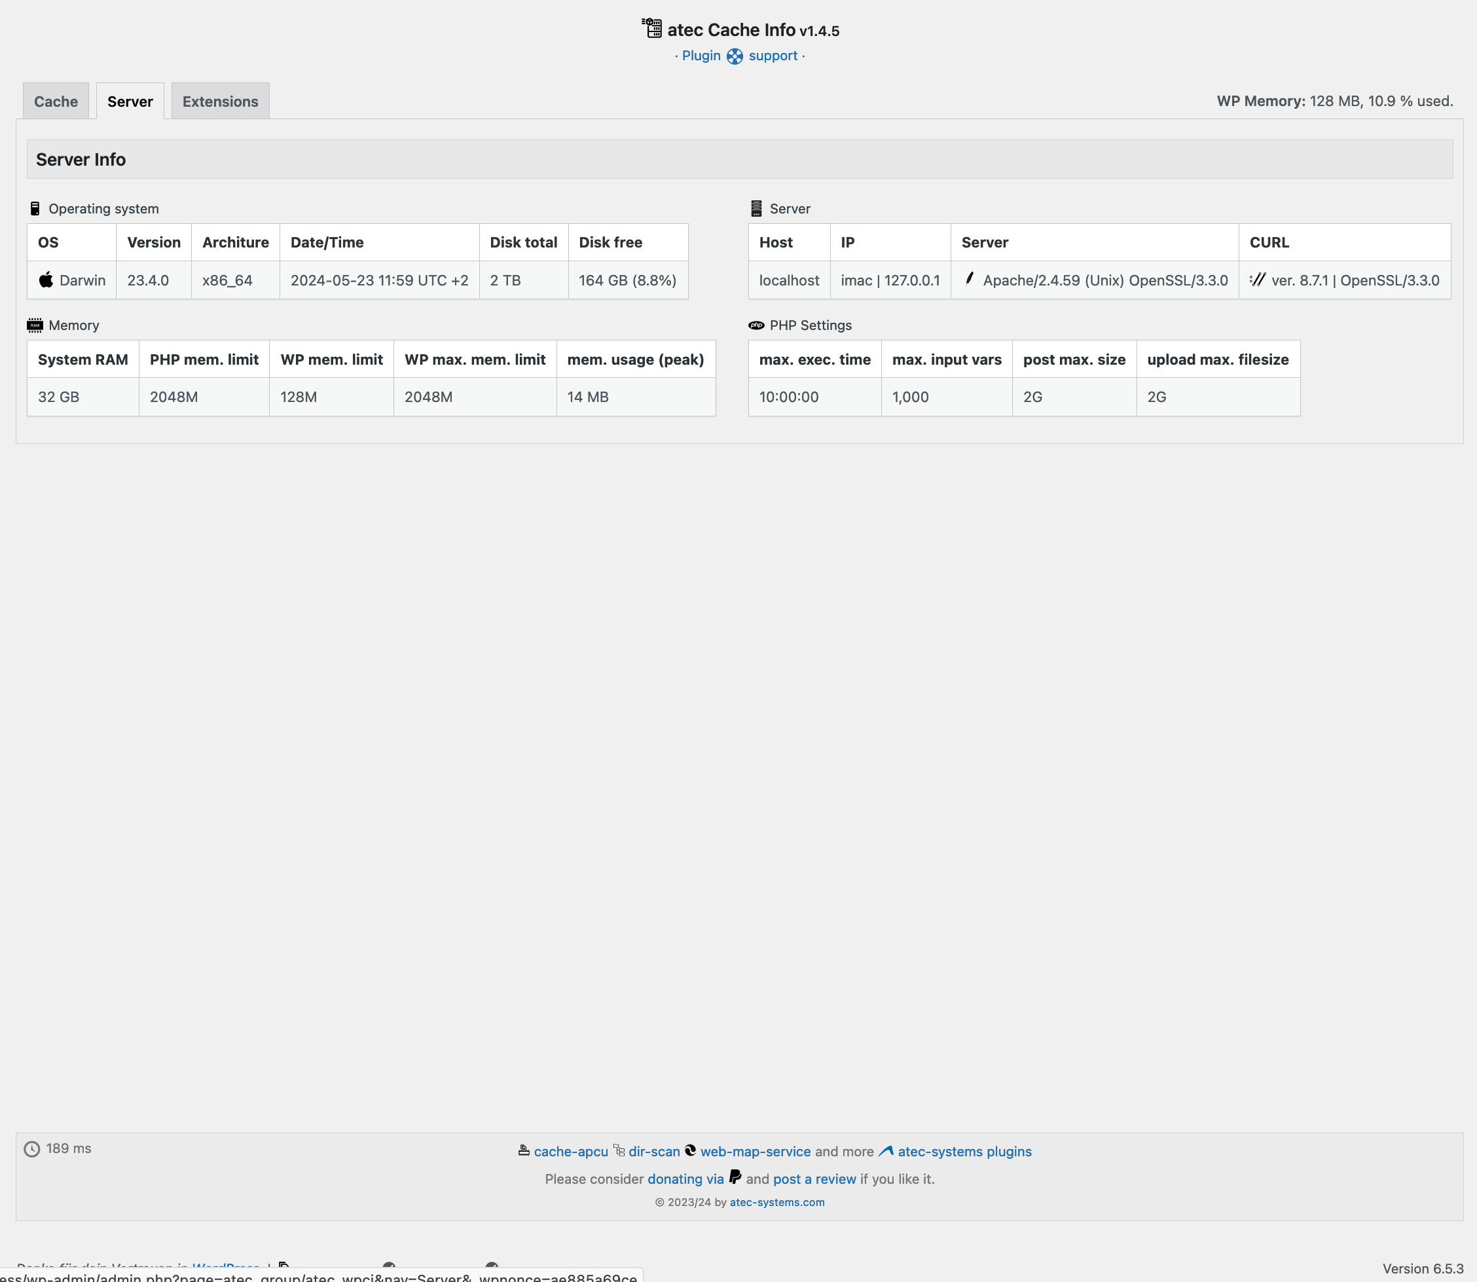
Task: Select the Server tab
Action: click(130, 101)
